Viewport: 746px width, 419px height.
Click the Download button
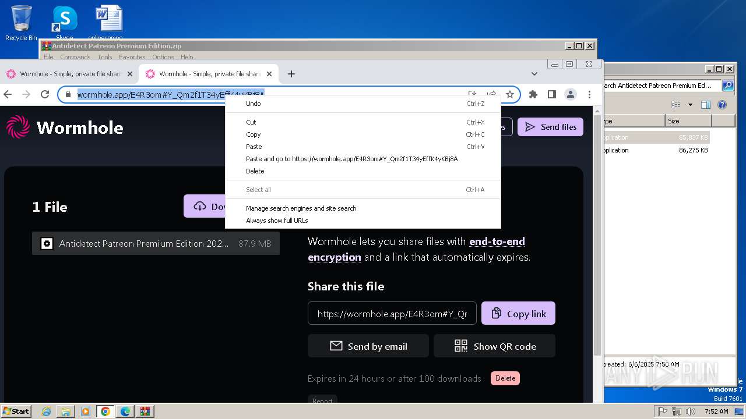click(x=205, y=207)
